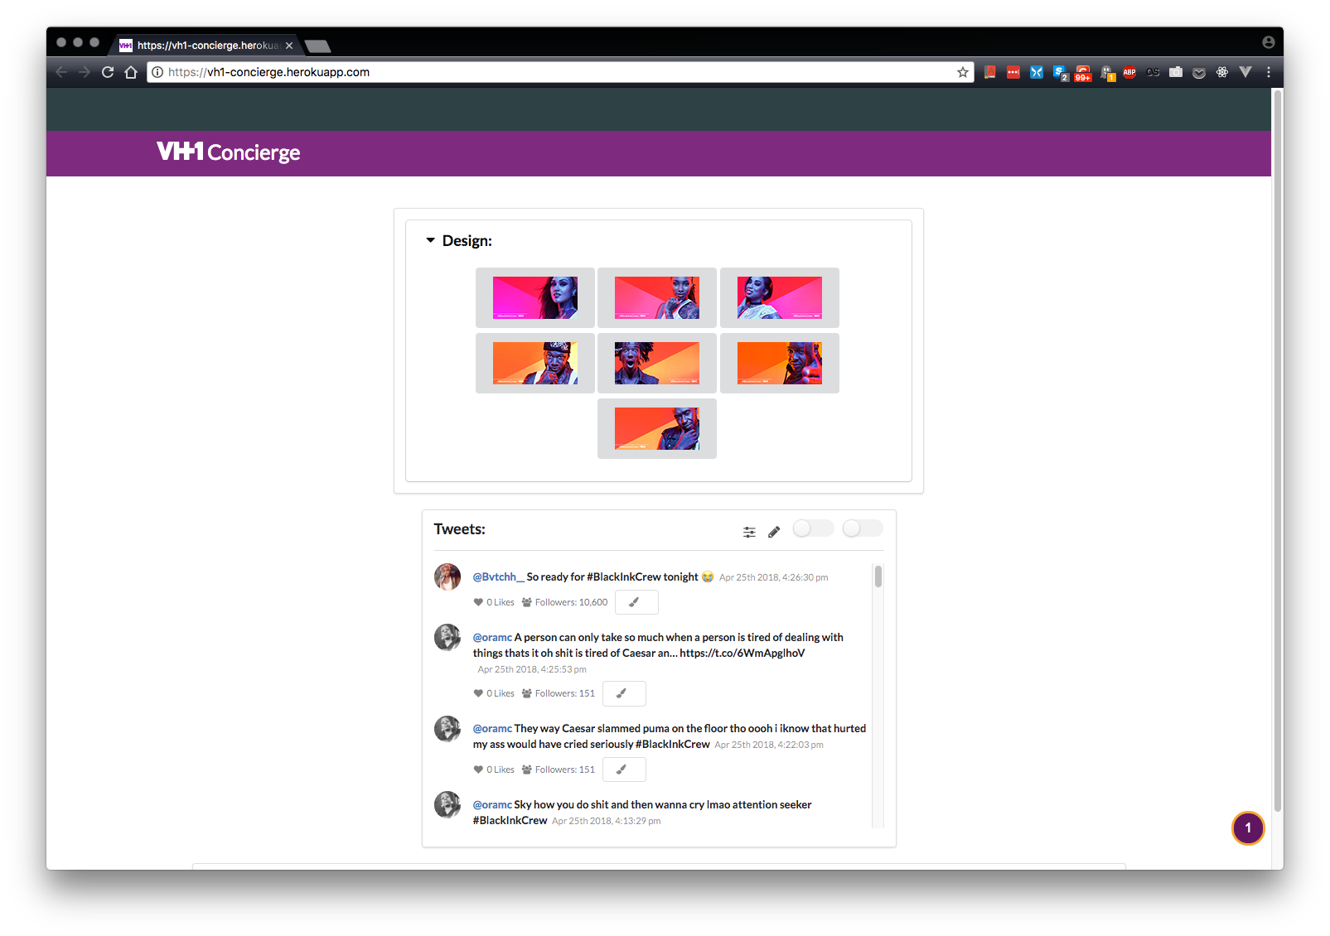Open the Pocket extension icon
The width and height of the screenshot is (1330, 936).
click(x=1199, y=73)
